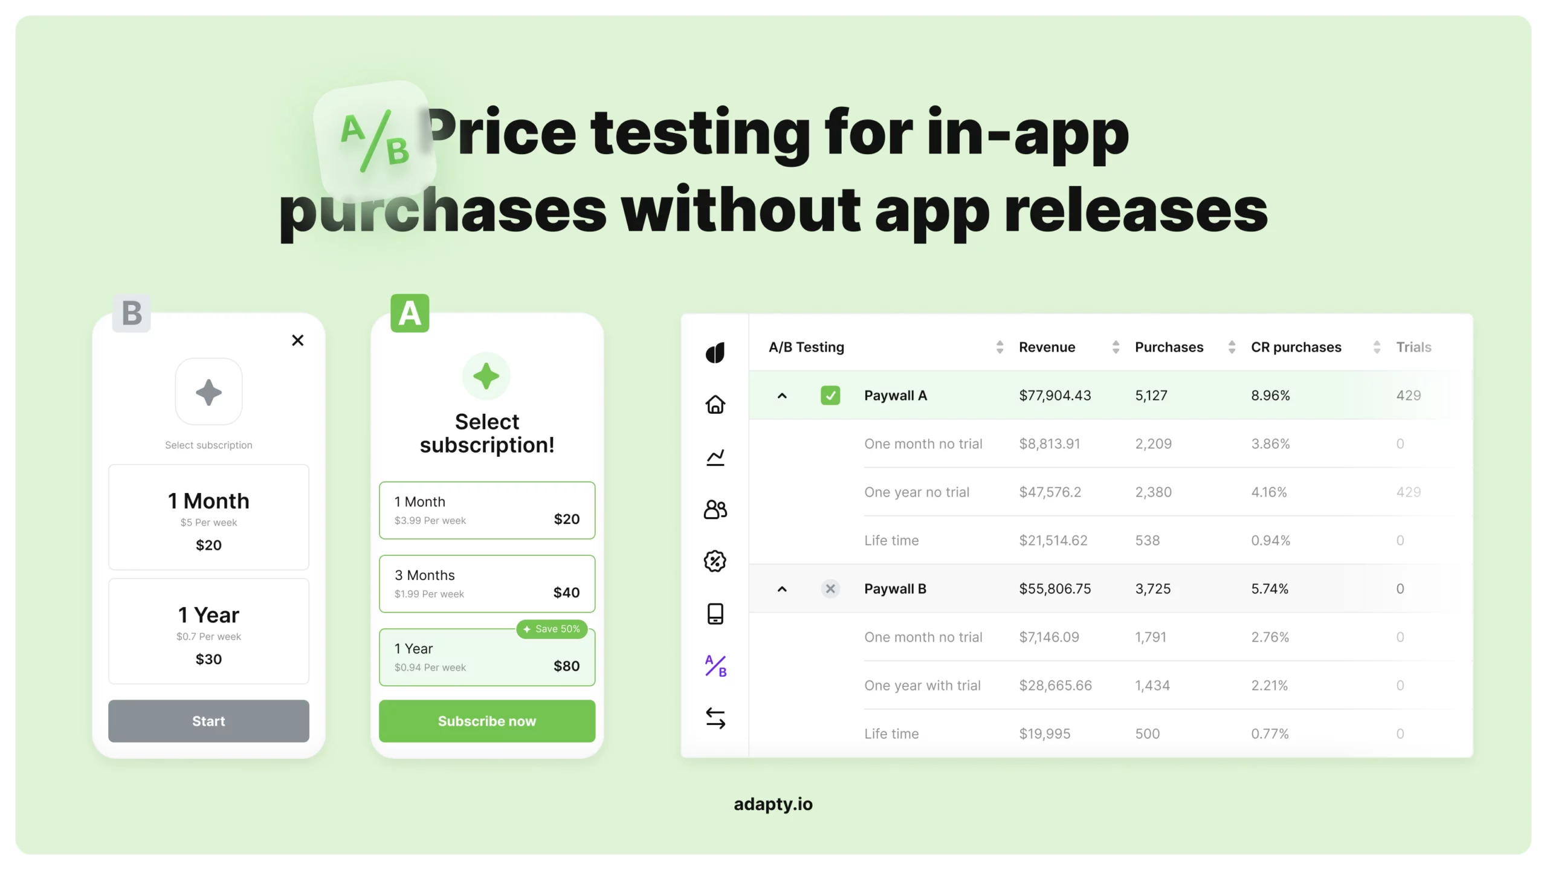Click the Subscribe now button on Paywall A
This screenshot has width=1547, height=870.
(486, 720)
